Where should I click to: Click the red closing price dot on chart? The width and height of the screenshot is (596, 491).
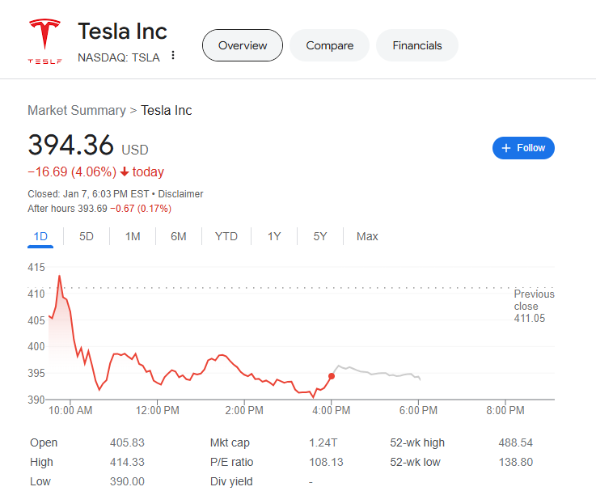(x=332, y=376)
